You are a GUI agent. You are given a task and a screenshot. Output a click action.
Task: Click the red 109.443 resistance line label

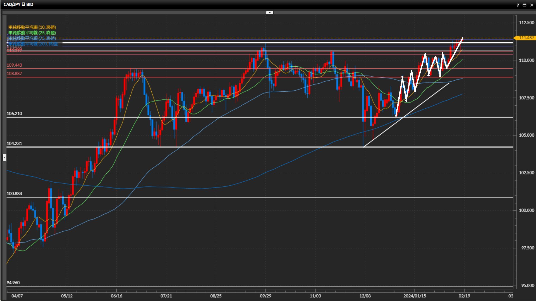click(x=14, y=65)
